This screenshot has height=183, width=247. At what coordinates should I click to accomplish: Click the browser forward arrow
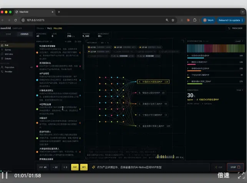[9, 20]
